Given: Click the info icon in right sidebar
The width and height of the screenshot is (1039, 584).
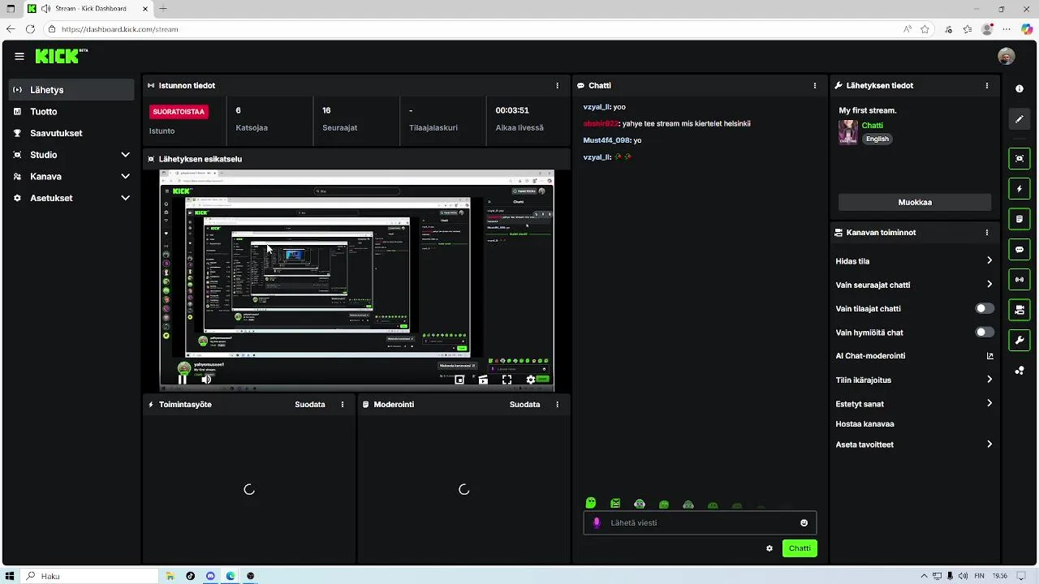Looking at the screenshot, I should click(1020, 88).
